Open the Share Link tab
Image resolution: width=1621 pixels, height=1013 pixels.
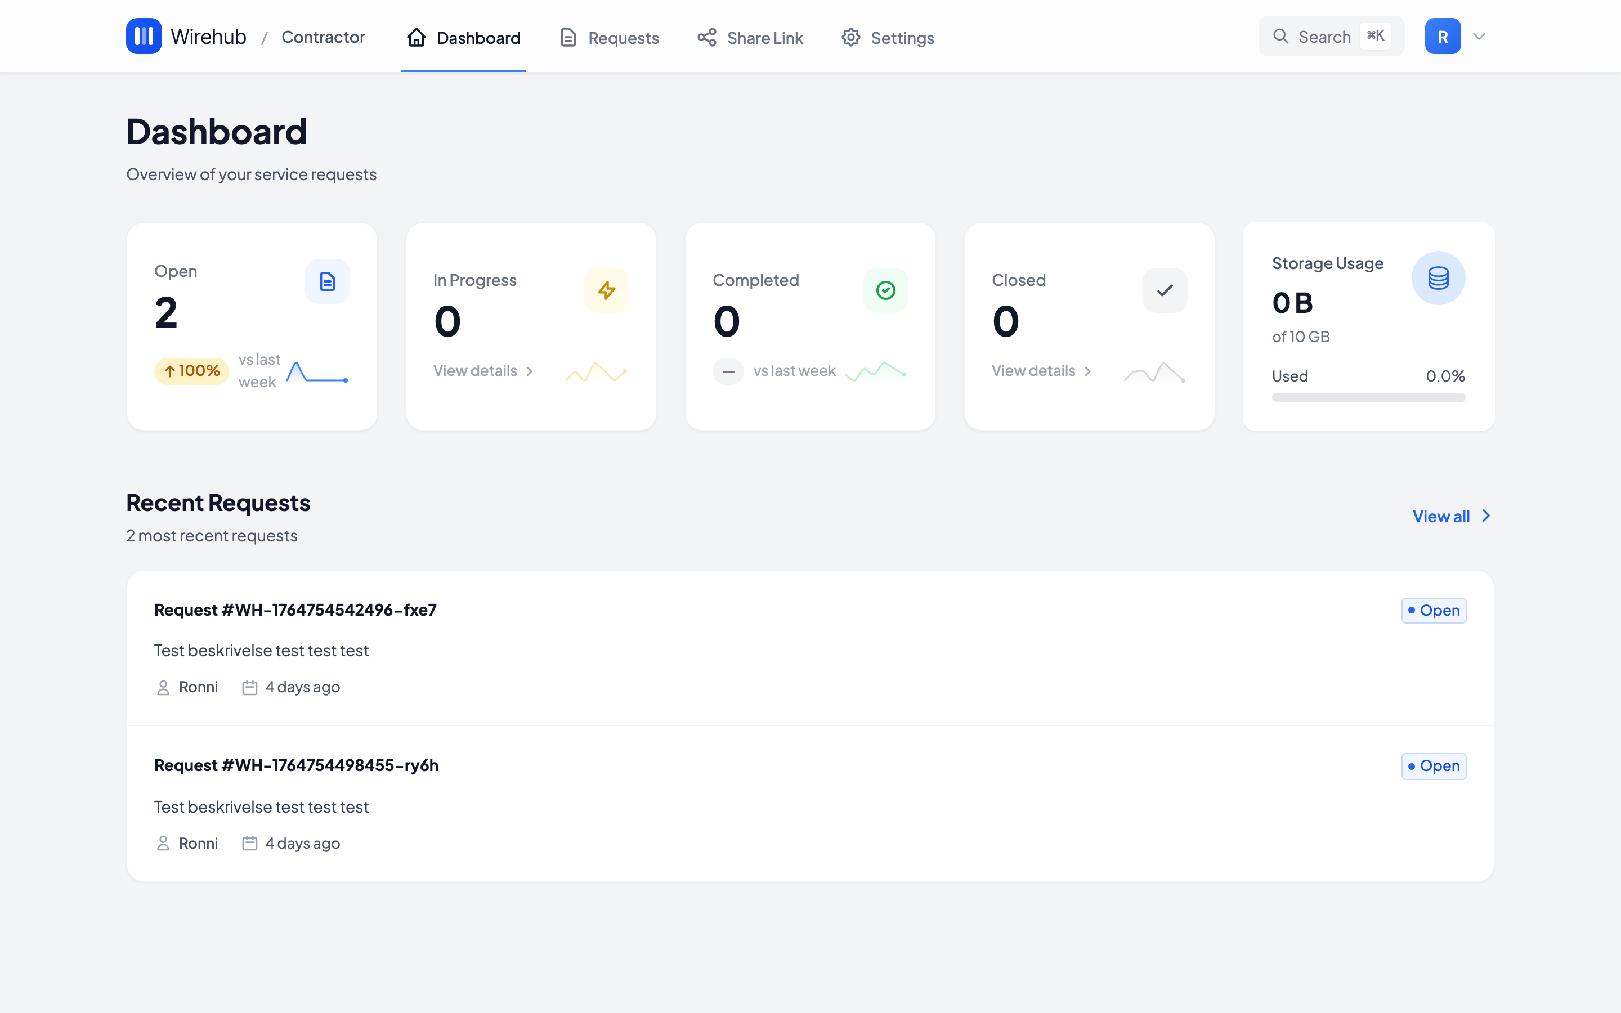coord(750,38)
